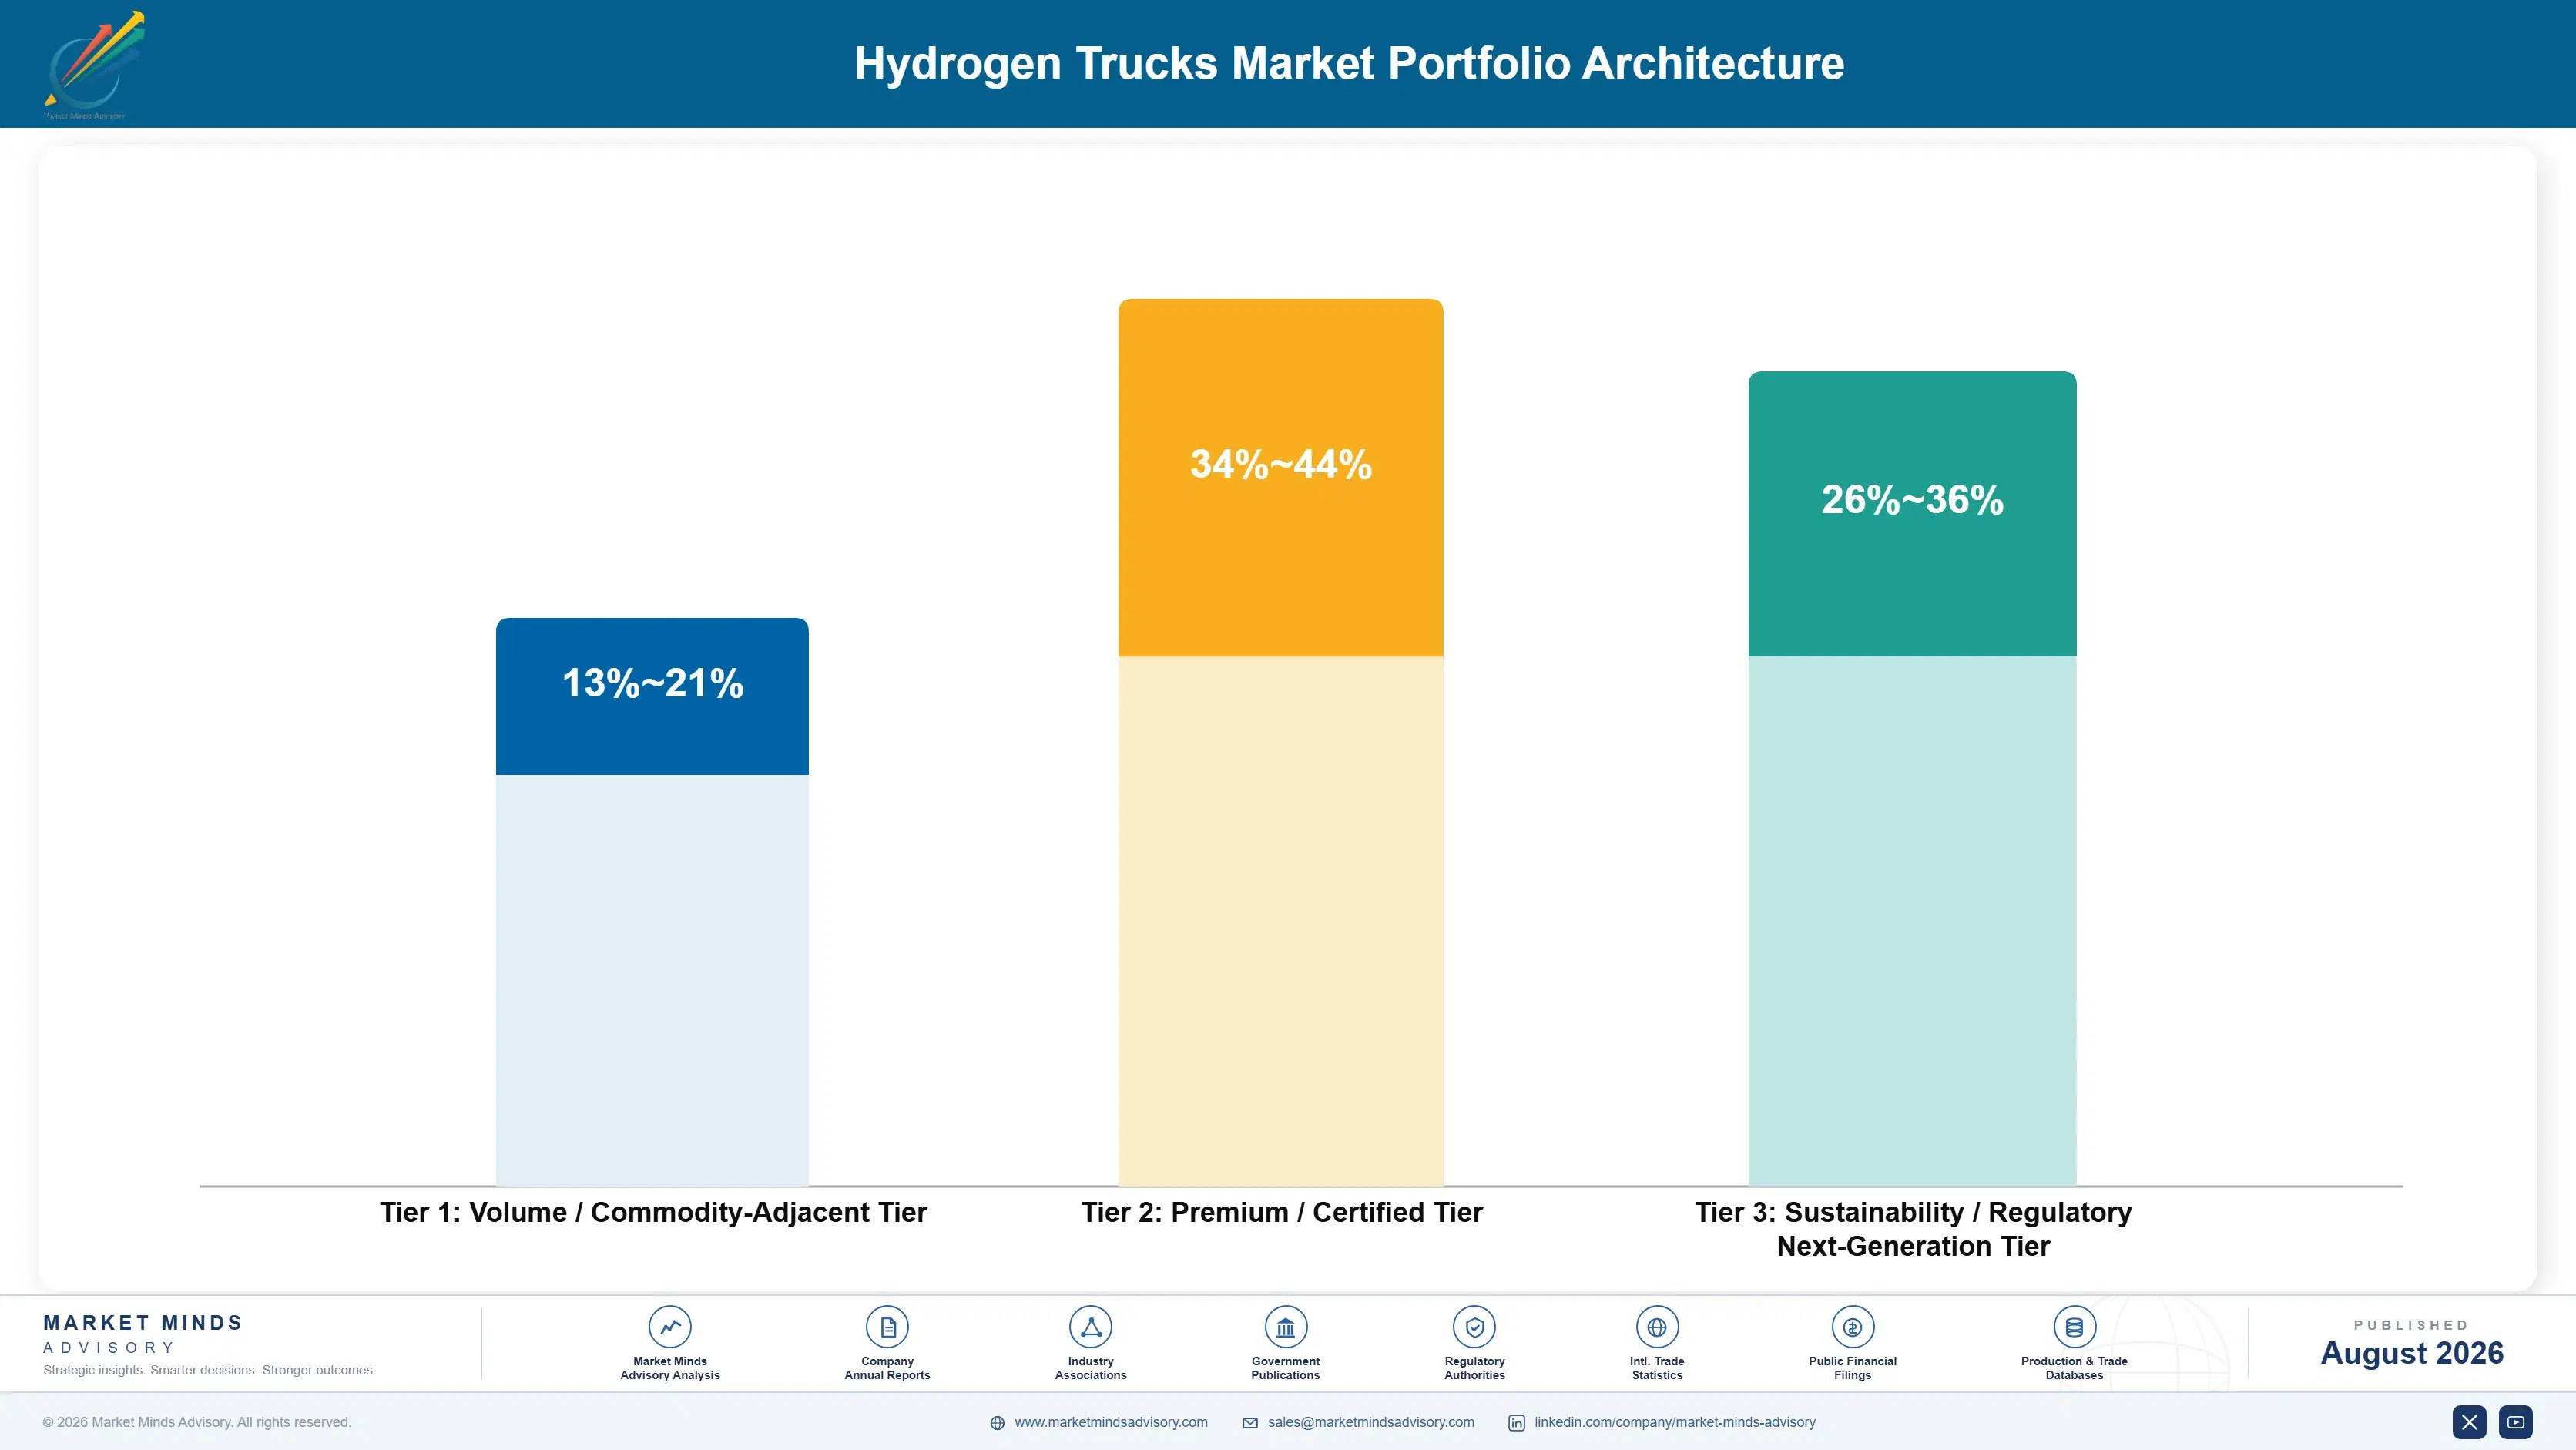Click 'Tier 2: Premium / Certified Tier' label
This screenshot has height=1450, width=2576.
pyautogui.click(x=1281, y=1212)
